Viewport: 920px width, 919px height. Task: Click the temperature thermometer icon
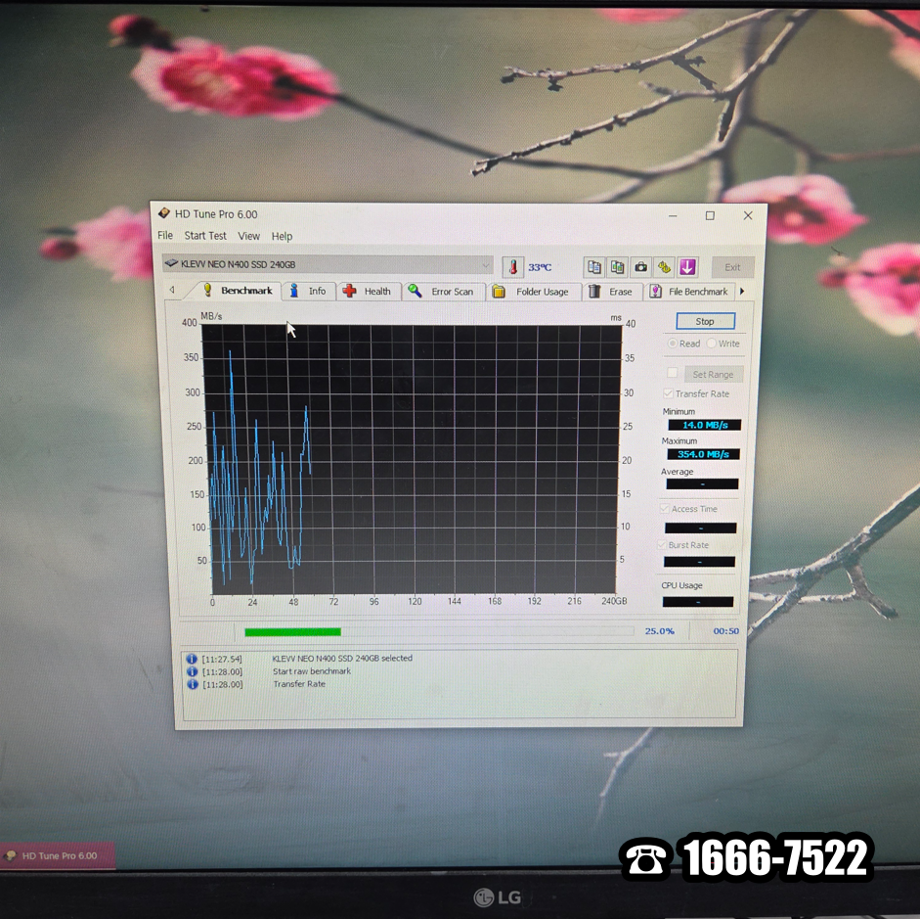513,267
